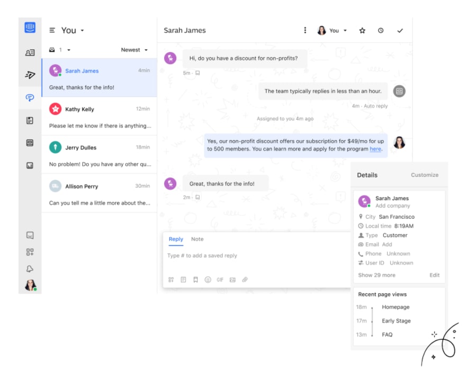Click Phone 'Unknown' value
This screenshot has width=475, height=379.
pos(398,254)
